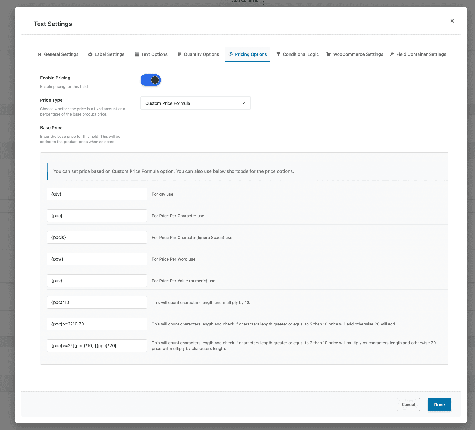Click the Text Options list icon
Viewport: 475px width, 430px height.
(137, 54)
